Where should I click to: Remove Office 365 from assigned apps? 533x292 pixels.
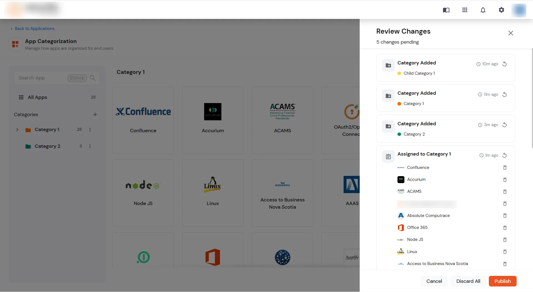point(505,228)
